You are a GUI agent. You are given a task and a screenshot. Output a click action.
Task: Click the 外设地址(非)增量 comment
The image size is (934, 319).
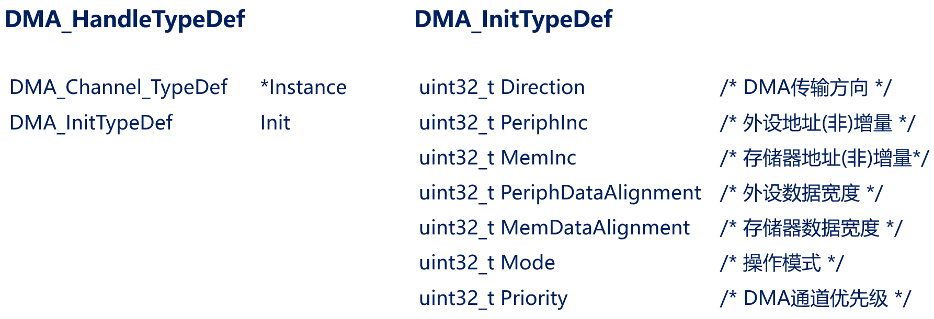point(818,123)
